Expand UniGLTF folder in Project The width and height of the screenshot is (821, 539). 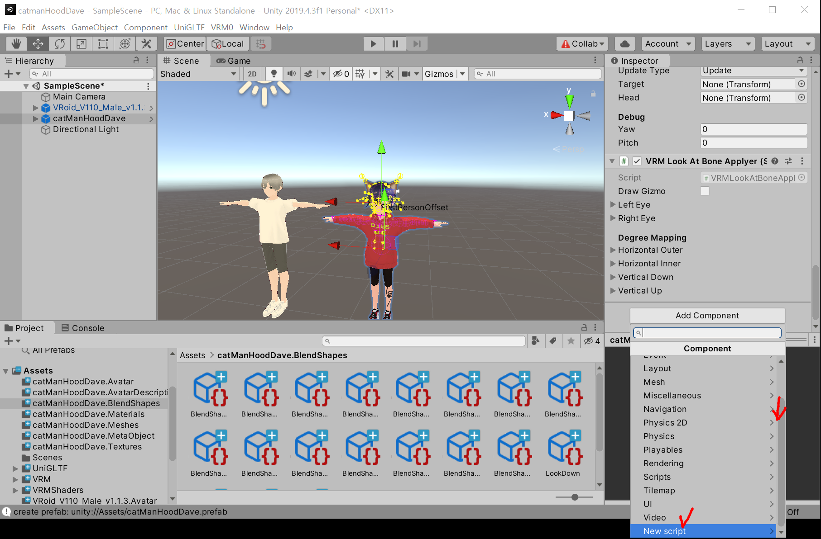click(x=15, y=468)
